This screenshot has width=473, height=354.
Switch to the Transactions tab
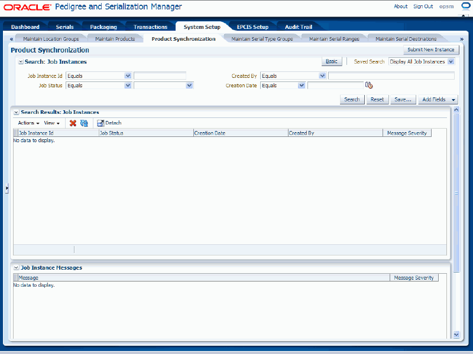click(x=150, y=27)
